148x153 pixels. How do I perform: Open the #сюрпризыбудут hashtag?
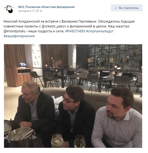[x=100, y=31]
